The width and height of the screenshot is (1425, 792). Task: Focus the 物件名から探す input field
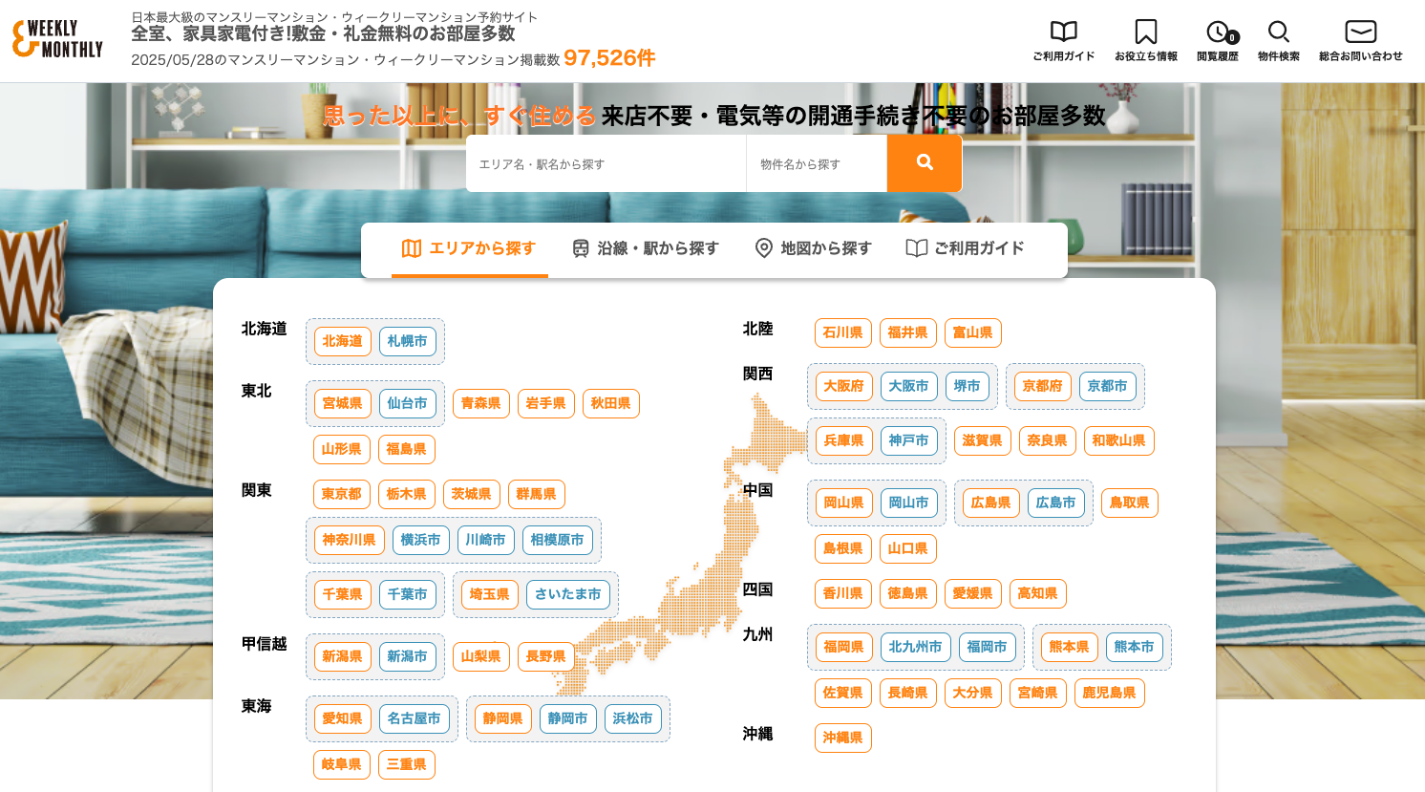pos(817,164)
